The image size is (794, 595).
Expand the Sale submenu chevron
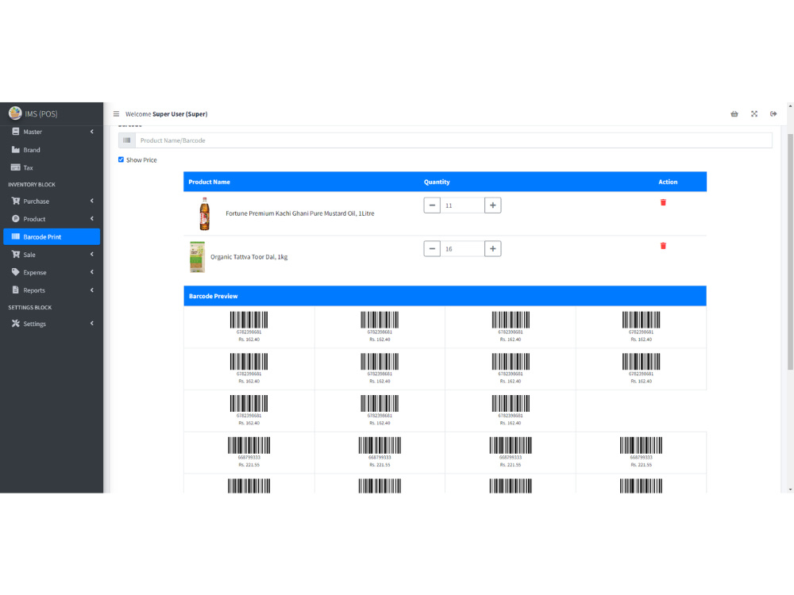(91, 255)
